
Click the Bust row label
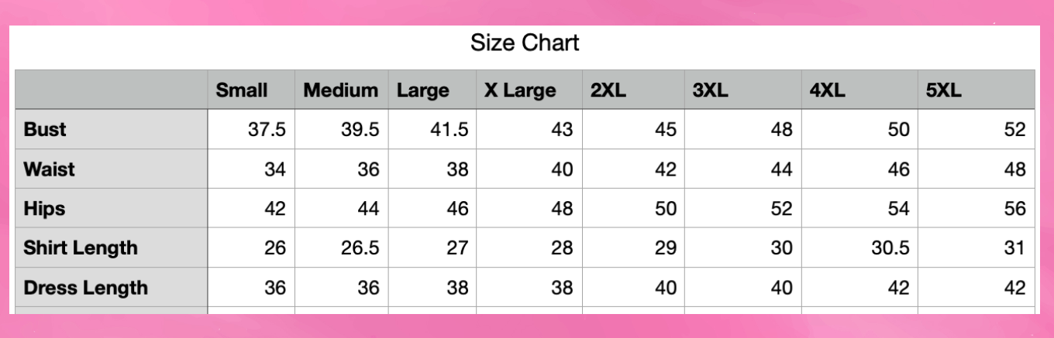(45, 129)
